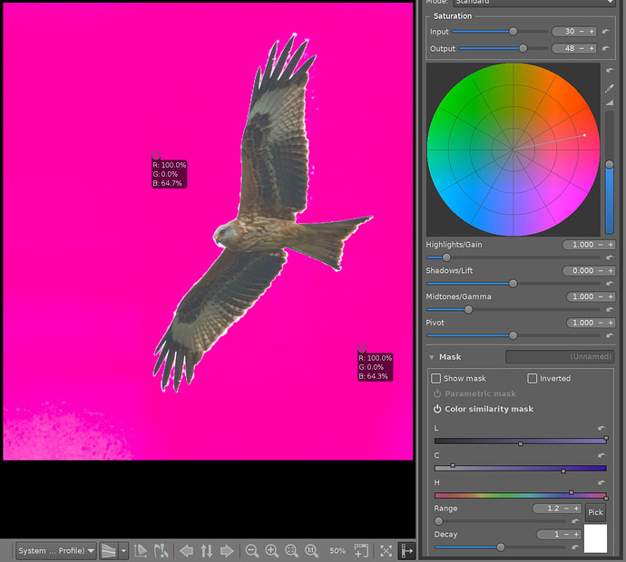Increase Saturation Output value with plus

tap(592, 48)
